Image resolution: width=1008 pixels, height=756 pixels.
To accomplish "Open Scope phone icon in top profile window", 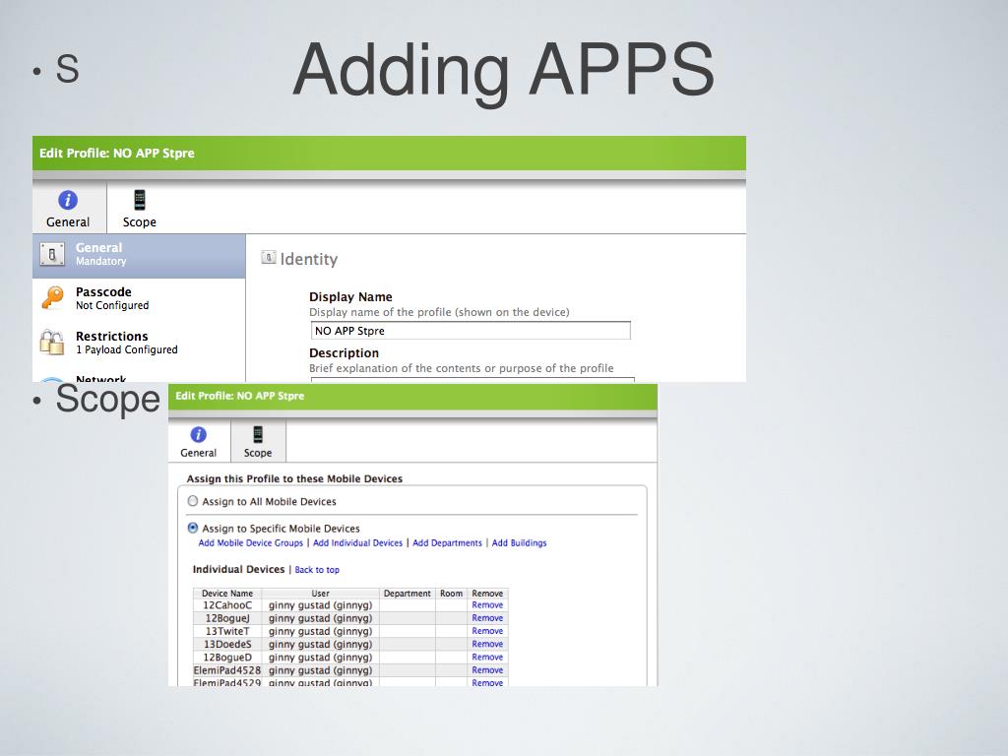I will (x=140, y=200).
